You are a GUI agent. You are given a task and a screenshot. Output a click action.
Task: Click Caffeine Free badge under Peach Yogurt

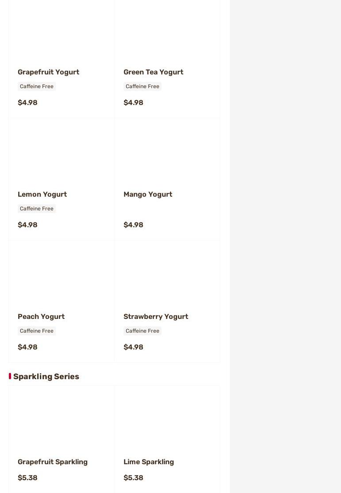tap(37, 331)
